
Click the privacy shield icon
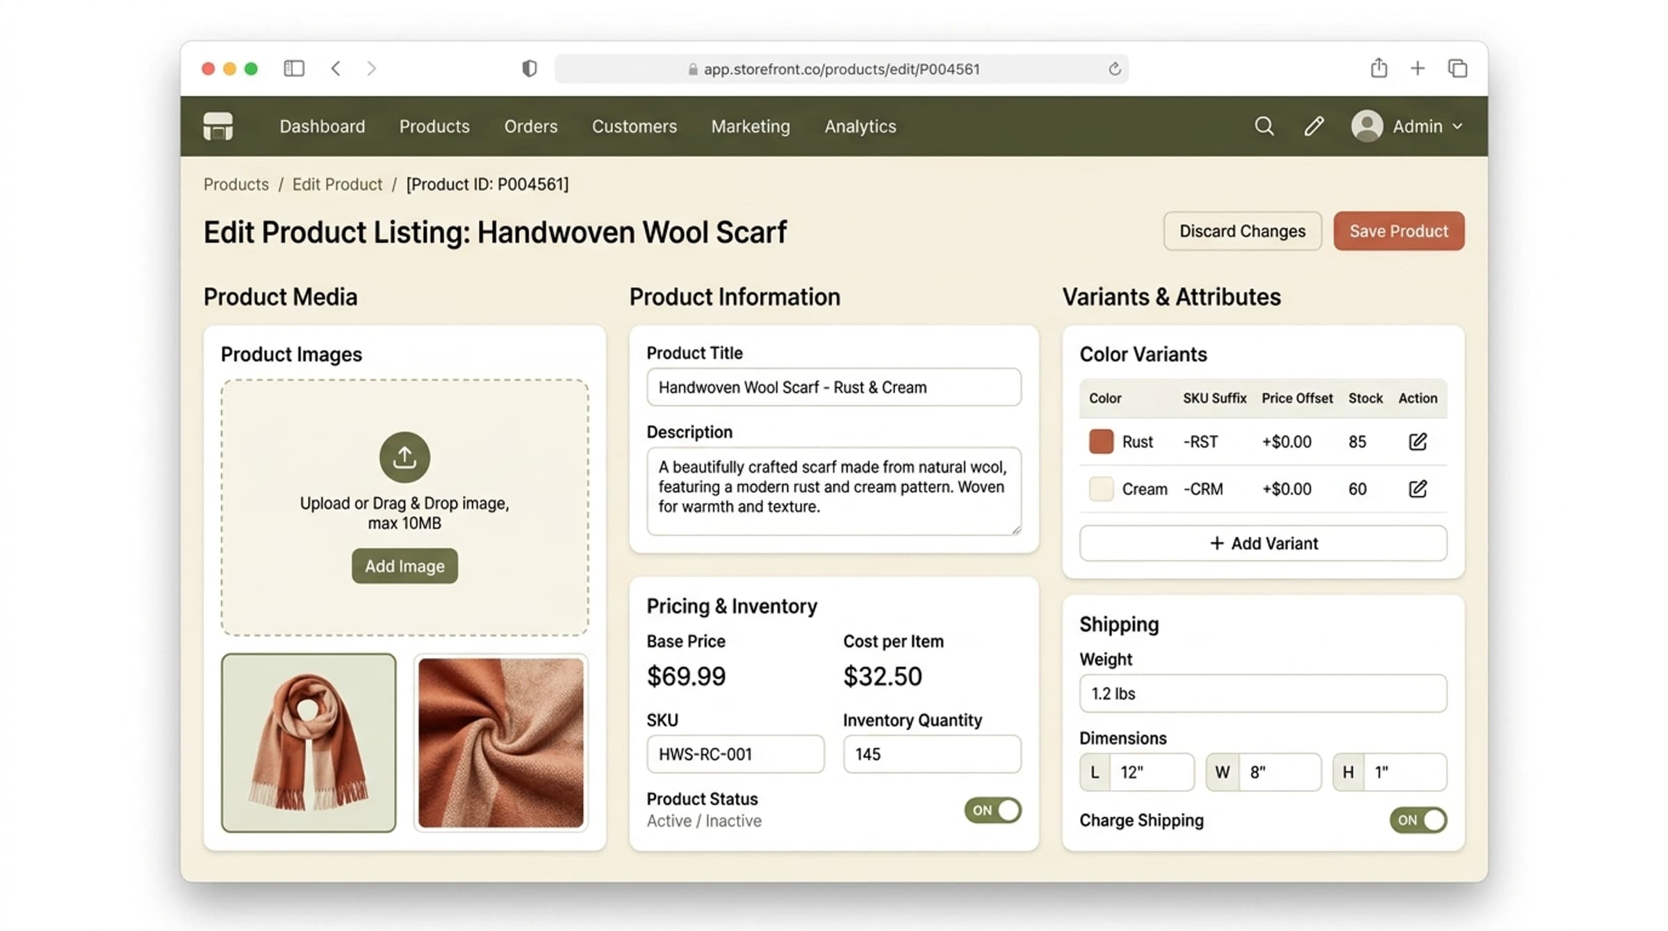coord(530,68)
